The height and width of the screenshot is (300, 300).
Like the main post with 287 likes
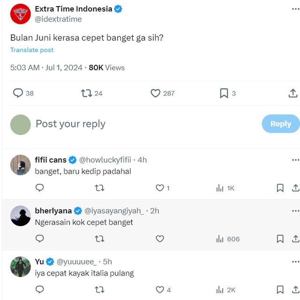pyautogui.click(x=156, y=93)
